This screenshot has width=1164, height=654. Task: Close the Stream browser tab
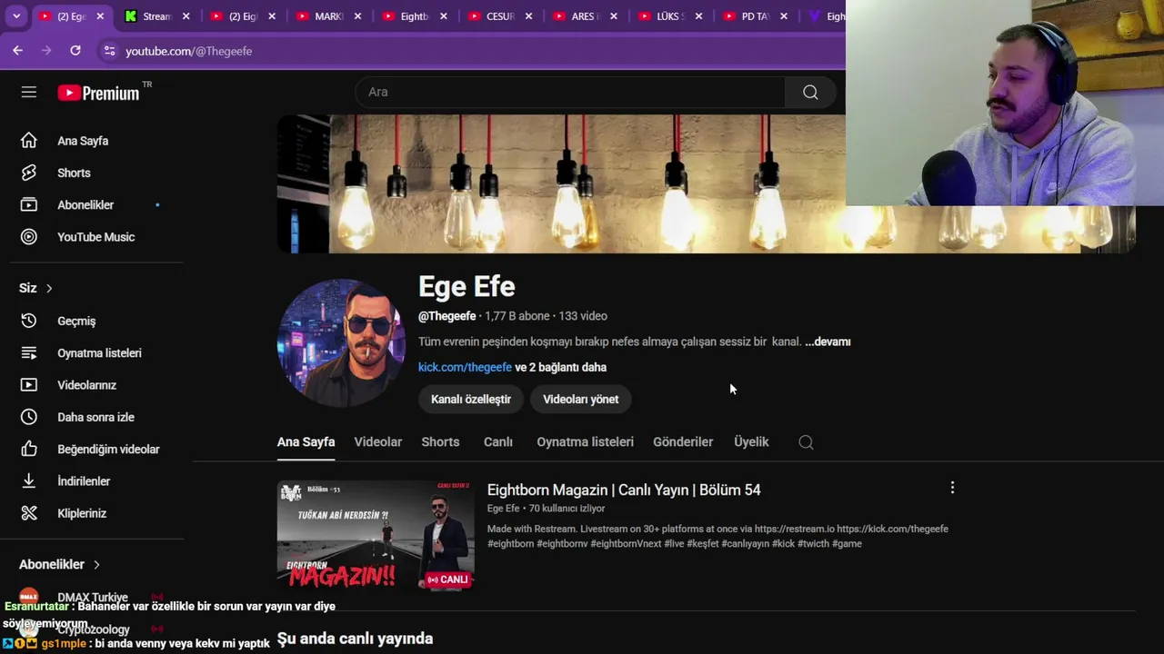186,16
